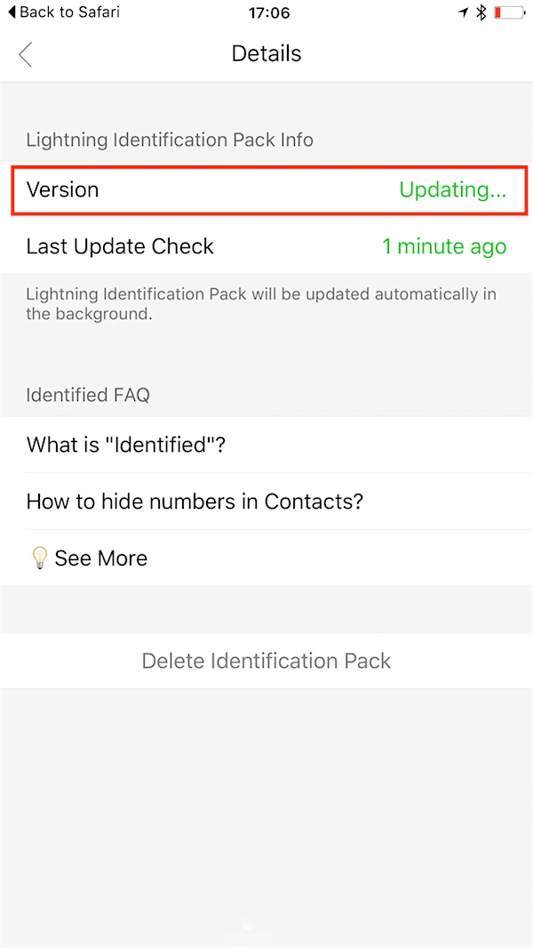Tap the low battery indicator icon
533x948 pixels.
[509, 12]
